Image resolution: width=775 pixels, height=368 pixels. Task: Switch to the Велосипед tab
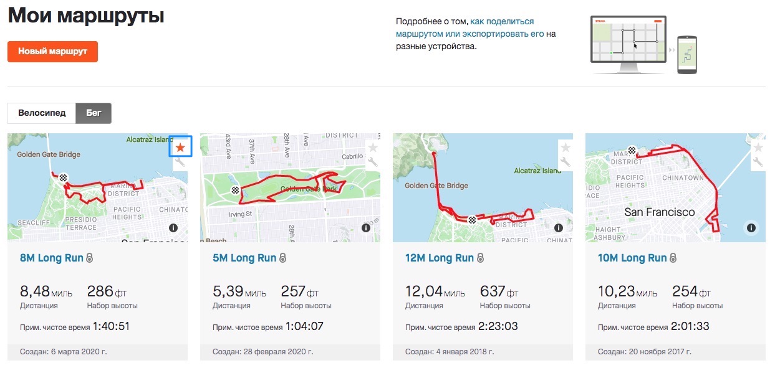[x=42, y=113]
